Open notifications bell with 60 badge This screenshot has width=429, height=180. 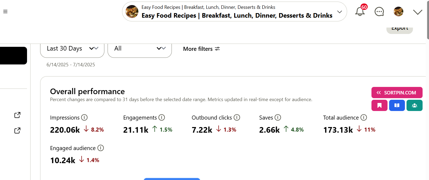[360, 11]
